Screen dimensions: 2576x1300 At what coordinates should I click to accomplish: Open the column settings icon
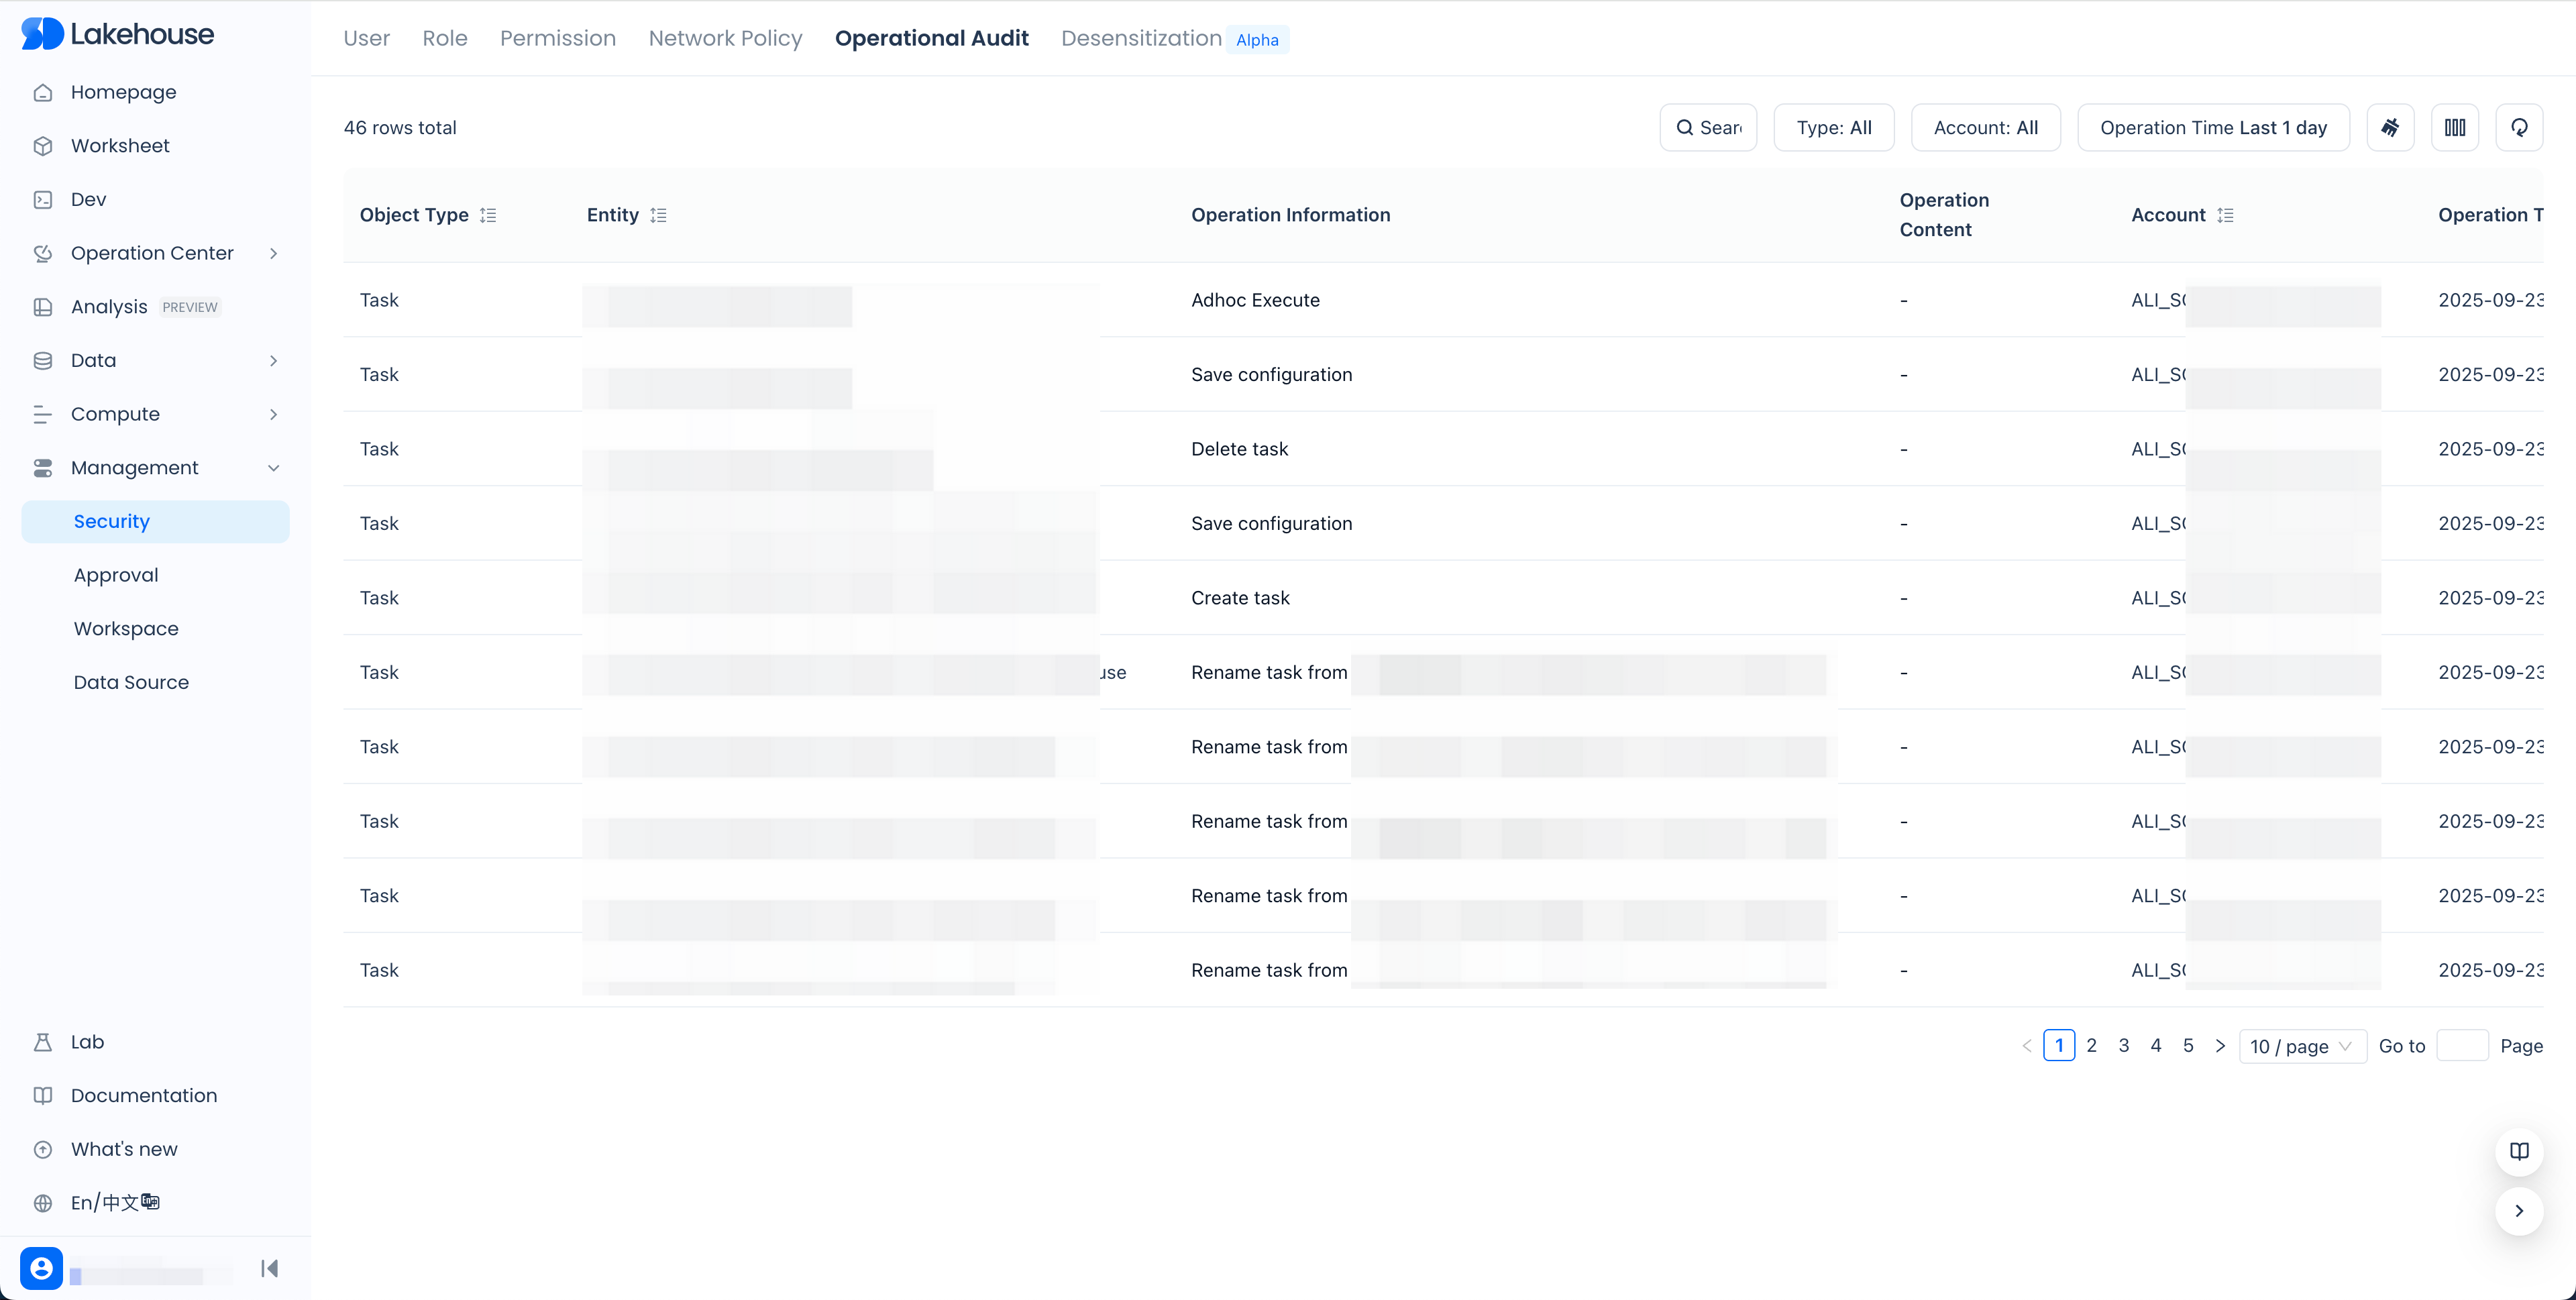pos(2454,127)
